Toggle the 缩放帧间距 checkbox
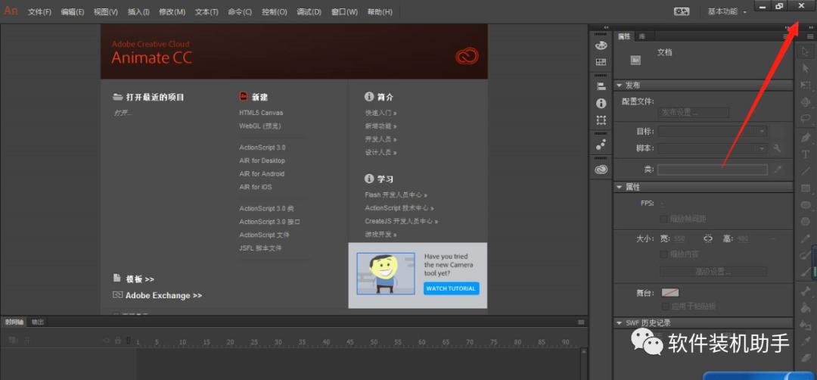The height and width of the screenshot is (380, 817). tap(664, 219)
